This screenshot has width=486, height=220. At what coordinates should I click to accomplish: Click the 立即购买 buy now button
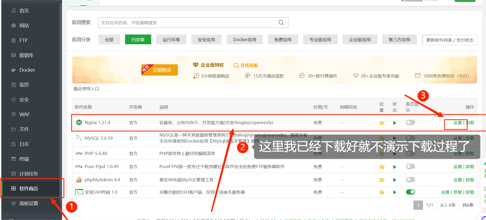point(160,70)
